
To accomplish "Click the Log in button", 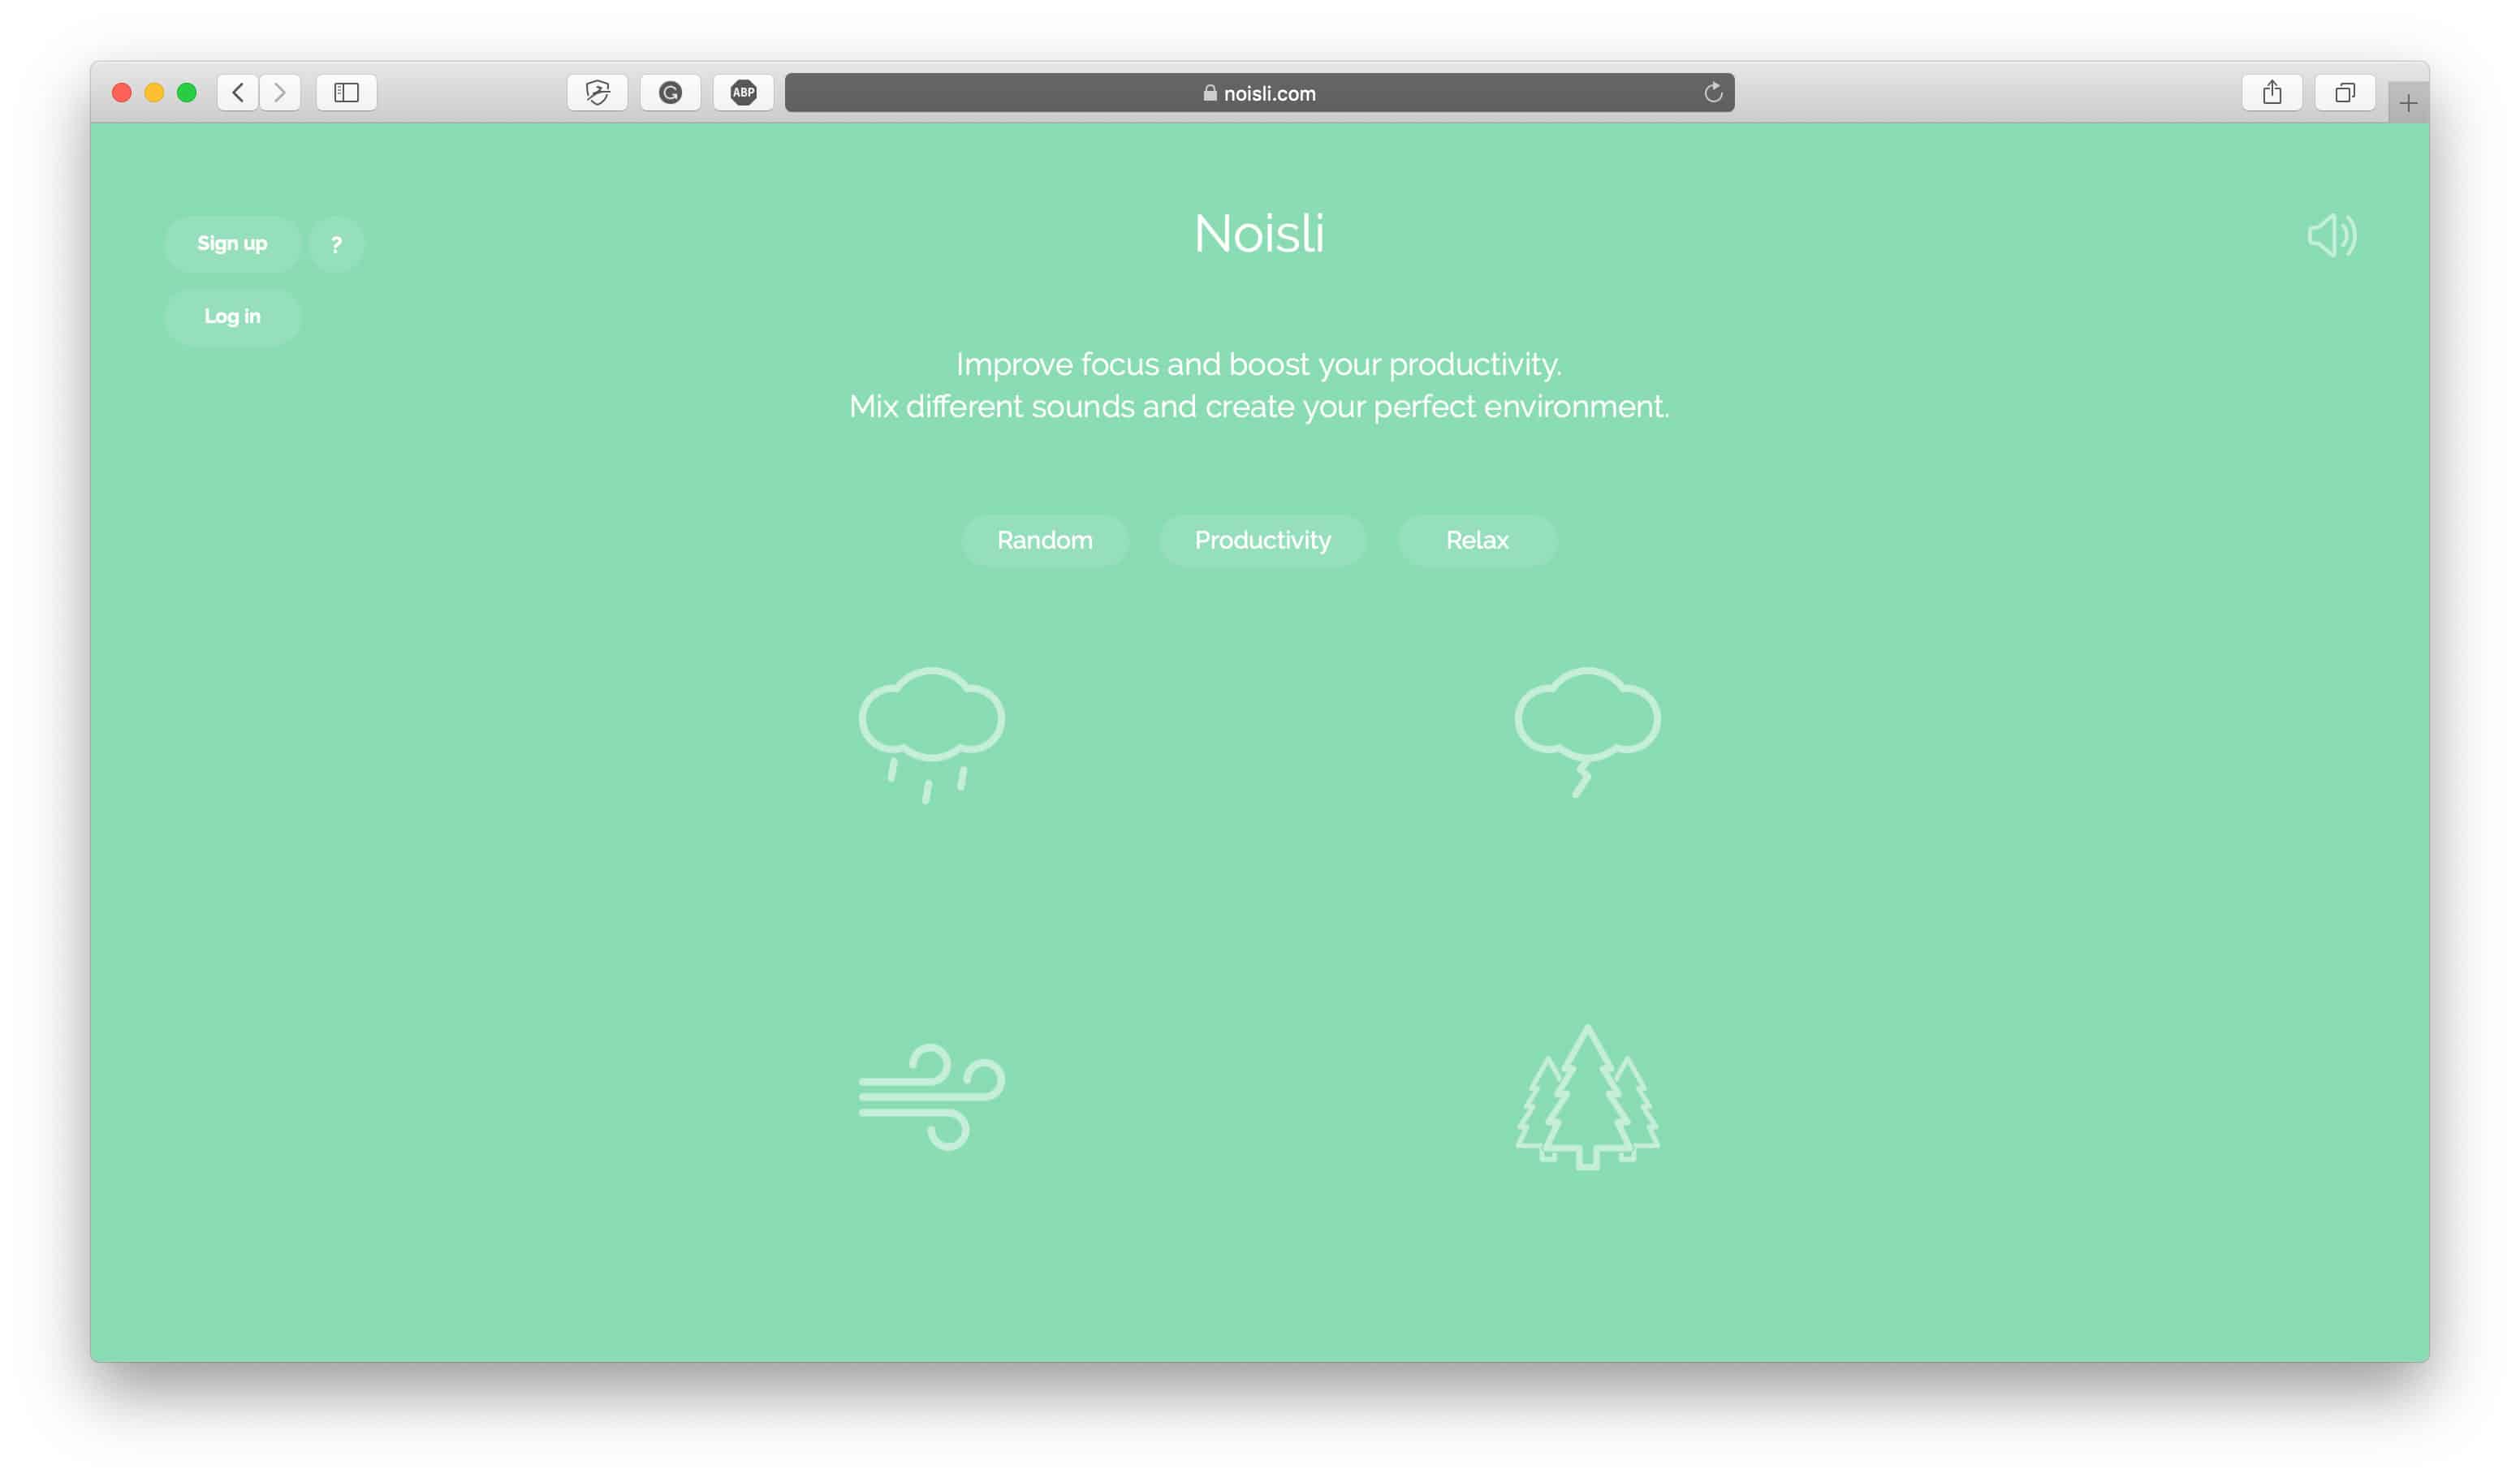I will point(232,317).
